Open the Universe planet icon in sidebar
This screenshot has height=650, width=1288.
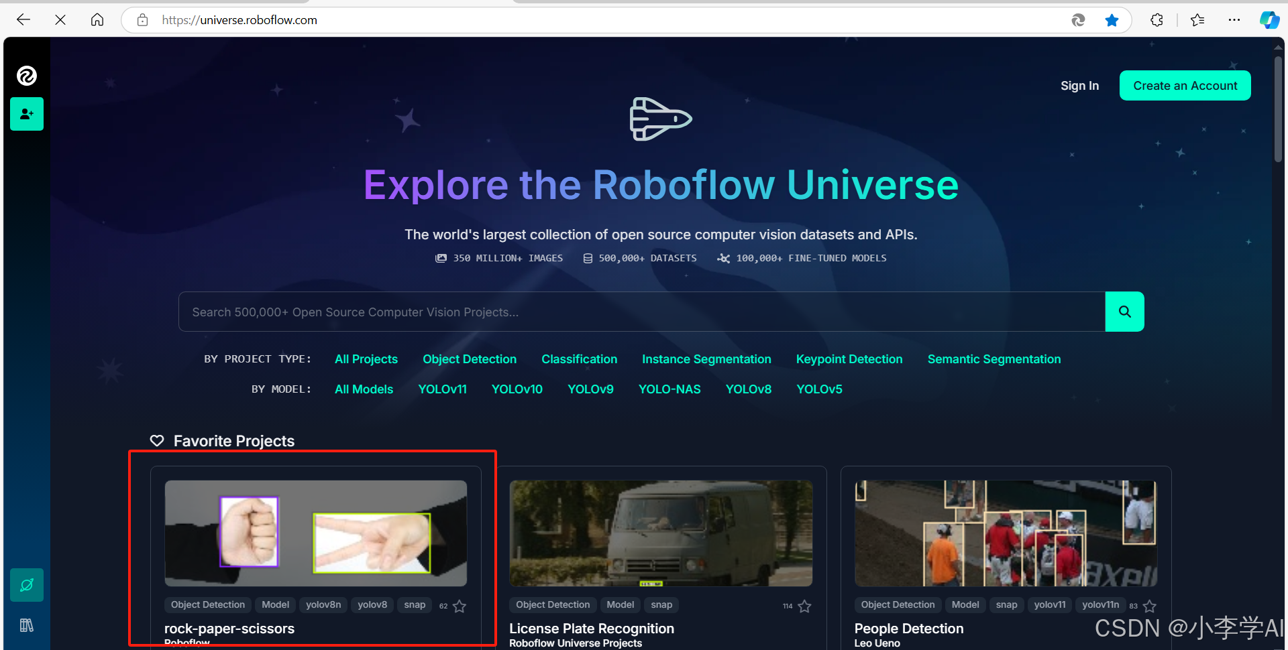[27, 585]
